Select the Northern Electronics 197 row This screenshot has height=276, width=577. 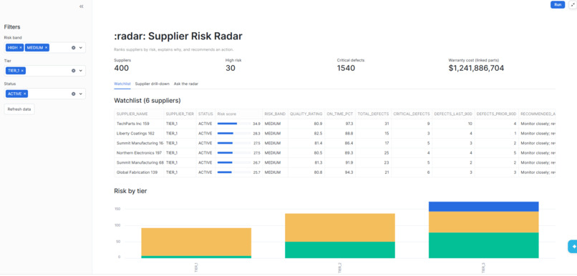click(334, 153)
